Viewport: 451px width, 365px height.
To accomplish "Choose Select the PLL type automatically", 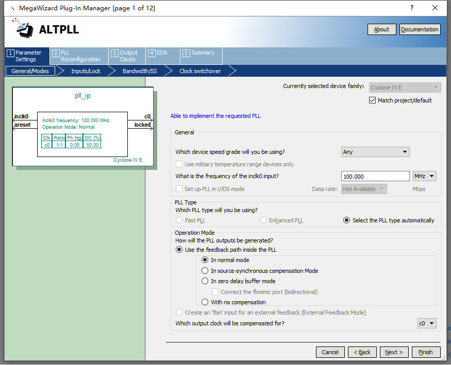I will [346, 220].
